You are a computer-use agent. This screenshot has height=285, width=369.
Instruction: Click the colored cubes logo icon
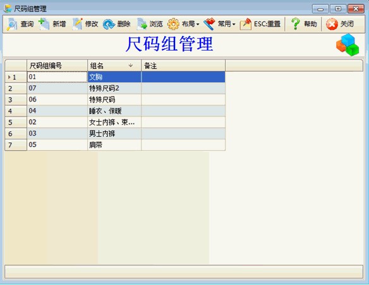tap(348, 44)
